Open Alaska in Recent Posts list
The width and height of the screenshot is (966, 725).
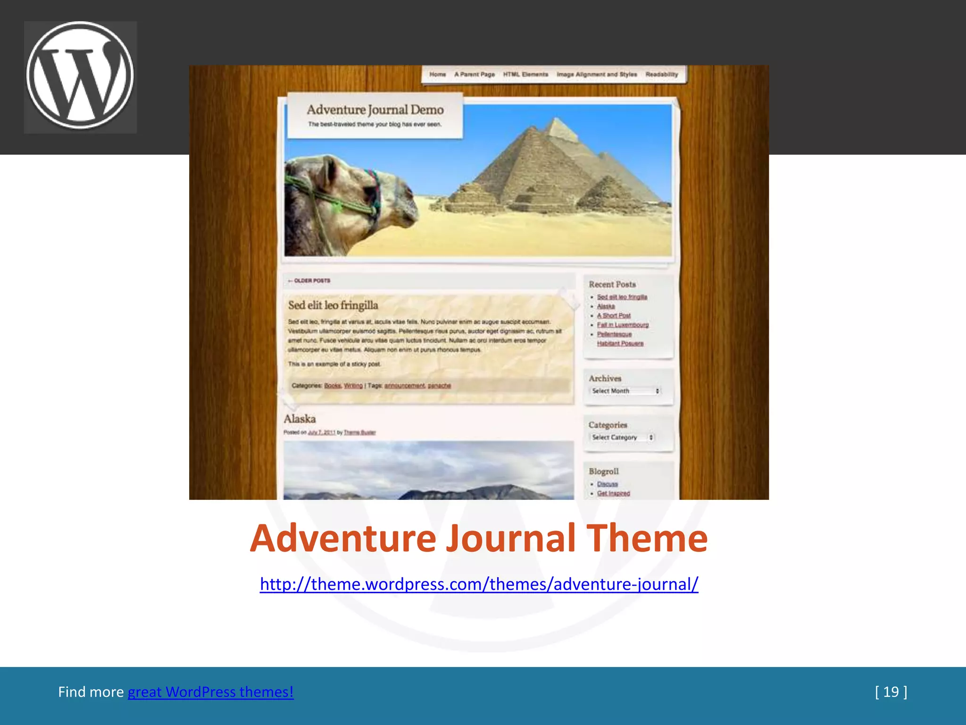[x=606, y=306]
